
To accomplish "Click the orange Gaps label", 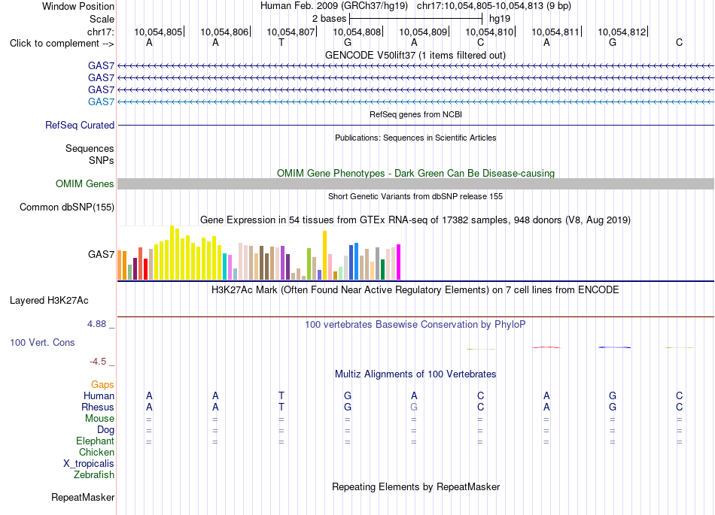I will click(x=102, y=385).
